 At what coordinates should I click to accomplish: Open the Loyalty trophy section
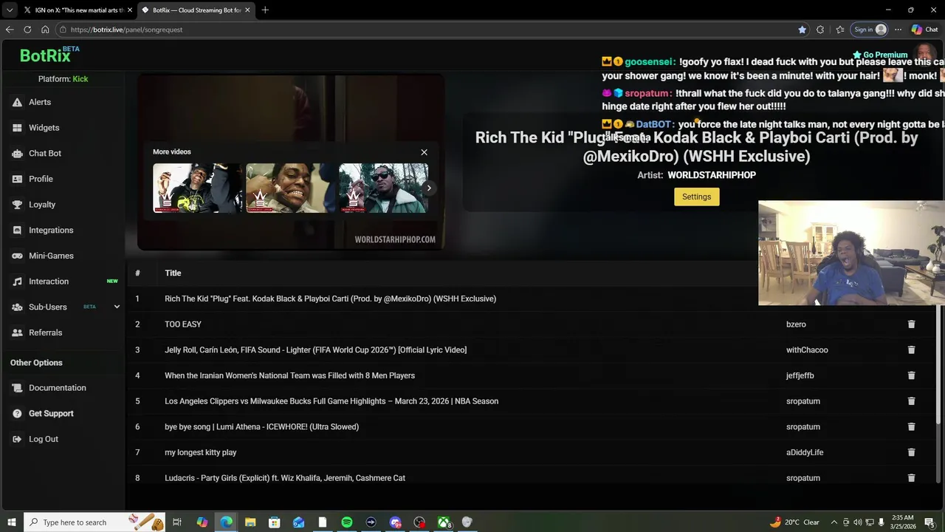(42, 205)
